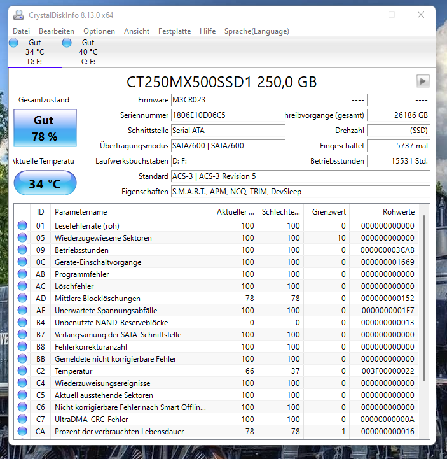Click raw value 0000000000A in UltraDMA-CRC-Fehler row

pos(387,419)
